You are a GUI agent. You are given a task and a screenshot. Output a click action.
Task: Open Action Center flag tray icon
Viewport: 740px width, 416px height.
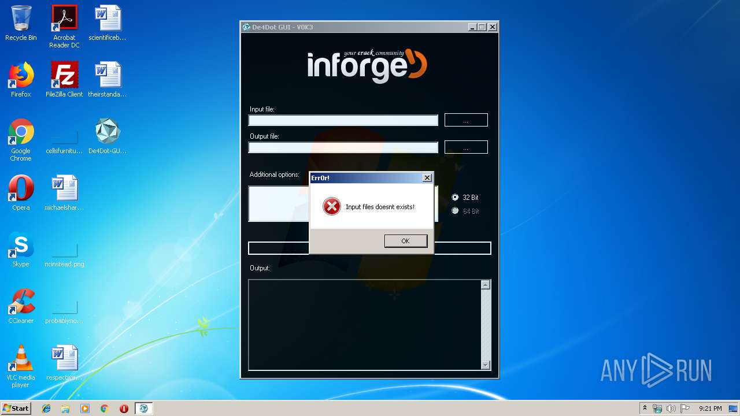(x=684, y=408)
